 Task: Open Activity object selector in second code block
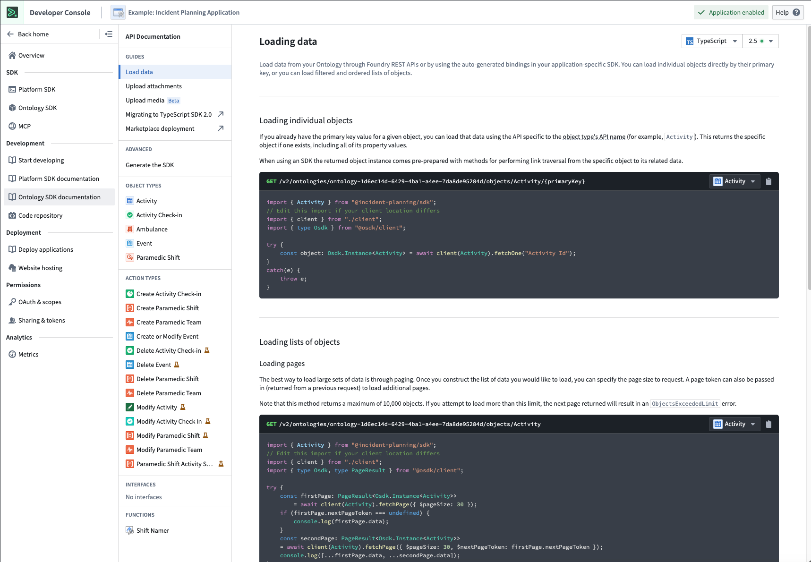[x=734, y=424]
